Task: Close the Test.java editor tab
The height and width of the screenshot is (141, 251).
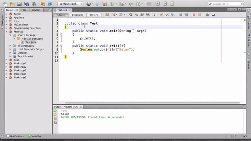Action: pyautogui.click(x=70, y=10)
